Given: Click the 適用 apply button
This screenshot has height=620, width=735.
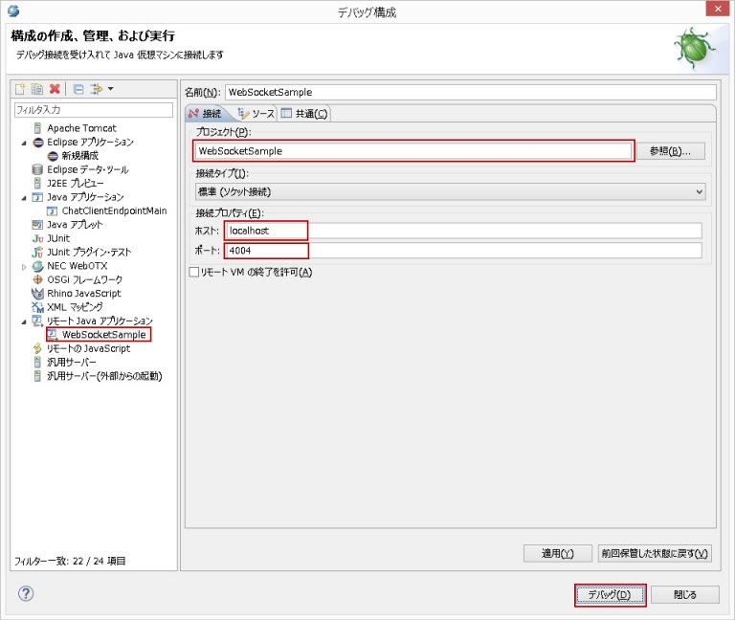Looking at the screenshot, I should coord(558,553).
